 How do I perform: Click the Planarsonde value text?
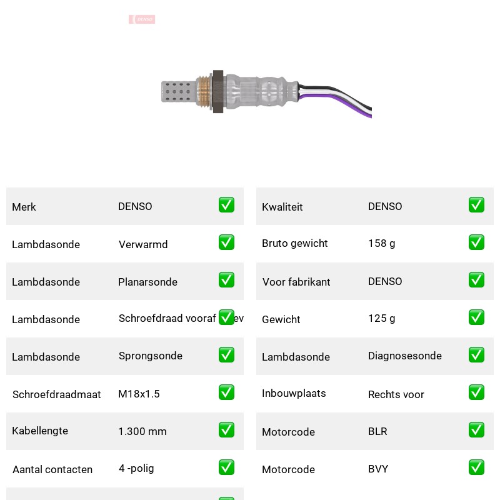click(147, 282)
